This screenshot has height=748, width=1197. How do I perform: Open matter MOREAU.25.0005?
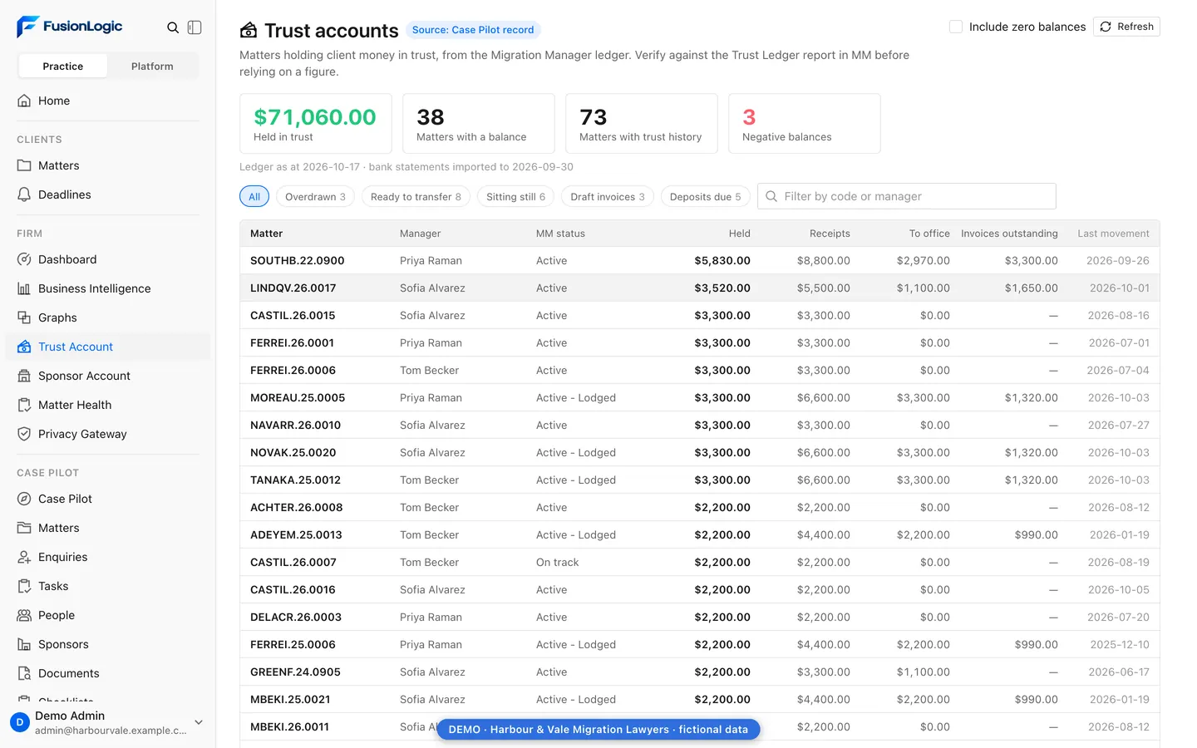[x=699, y=397]
